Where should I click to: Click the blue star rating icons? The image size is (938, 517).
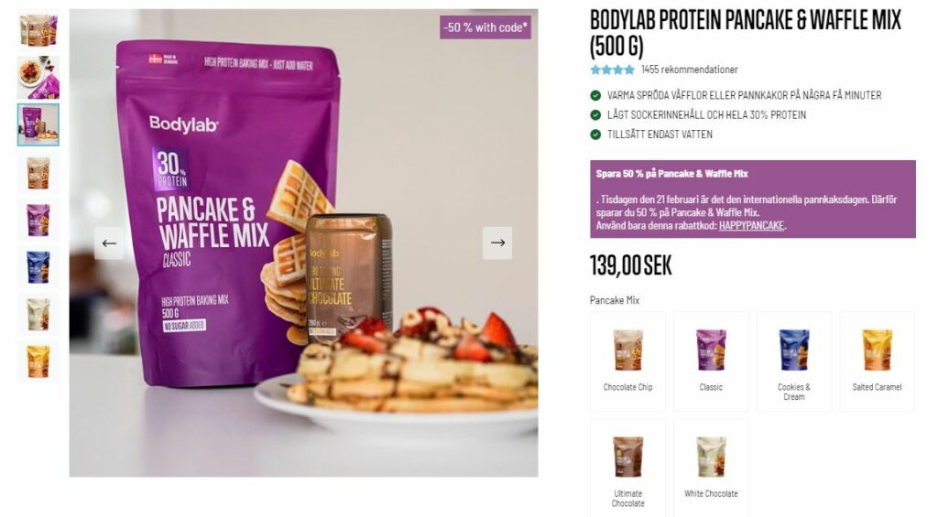point(612,70)
